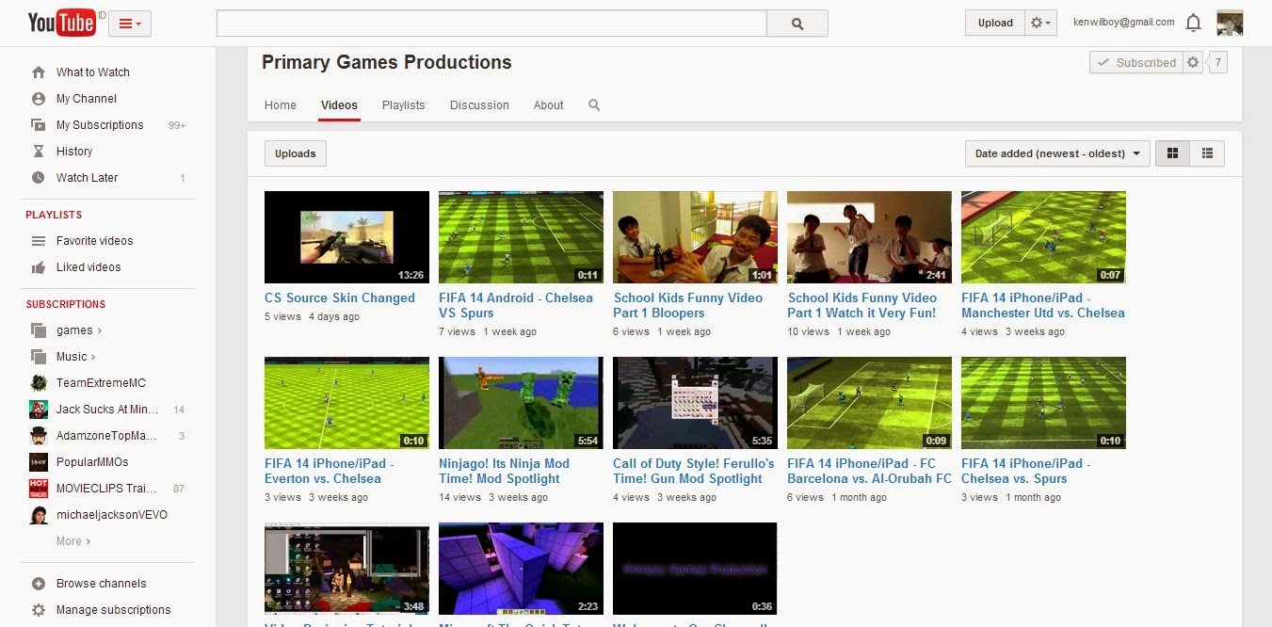Open School Kids Funny Video Watch it Very Fun! title
The image size is (1272, 627).
click(862, 305)
